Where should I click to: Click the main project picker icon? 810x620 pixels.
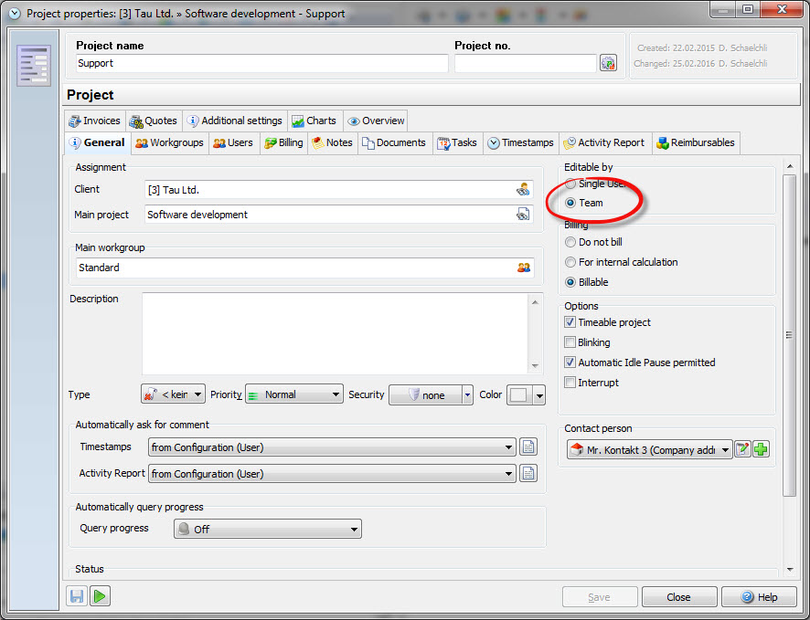[x=523, y=215]
